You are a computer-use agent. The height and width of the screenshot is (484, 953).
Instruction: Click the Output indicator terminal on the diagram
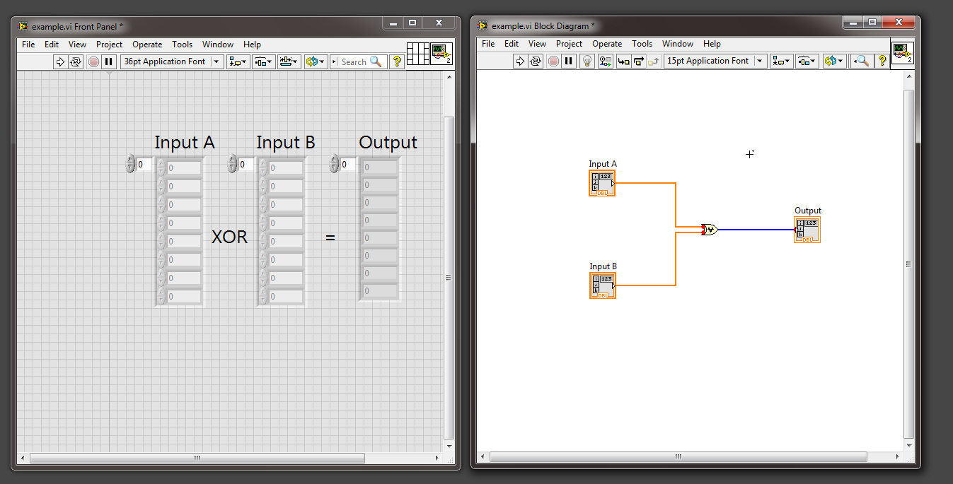pos(807,229)
